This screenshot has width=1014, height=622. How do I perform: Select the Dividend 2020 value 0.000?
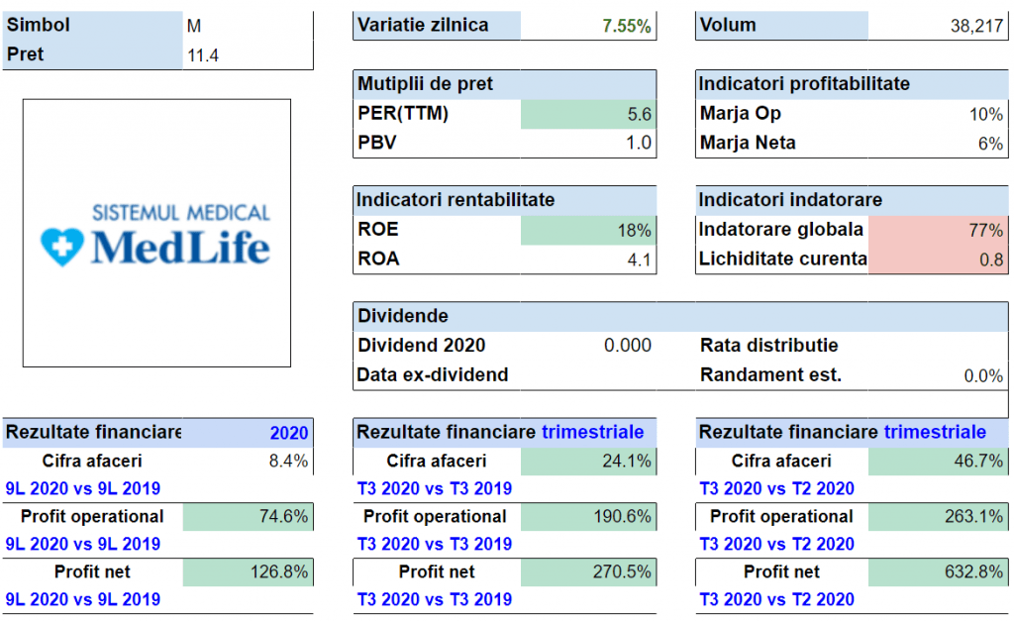point(628,346)
